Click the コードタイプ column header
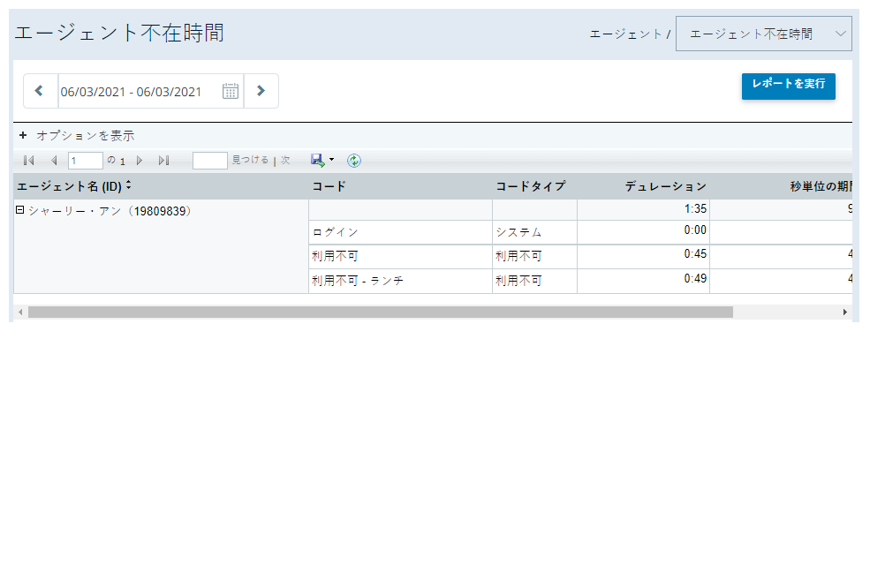This screenshot has height=580, width=870. (x=531, y=186)
